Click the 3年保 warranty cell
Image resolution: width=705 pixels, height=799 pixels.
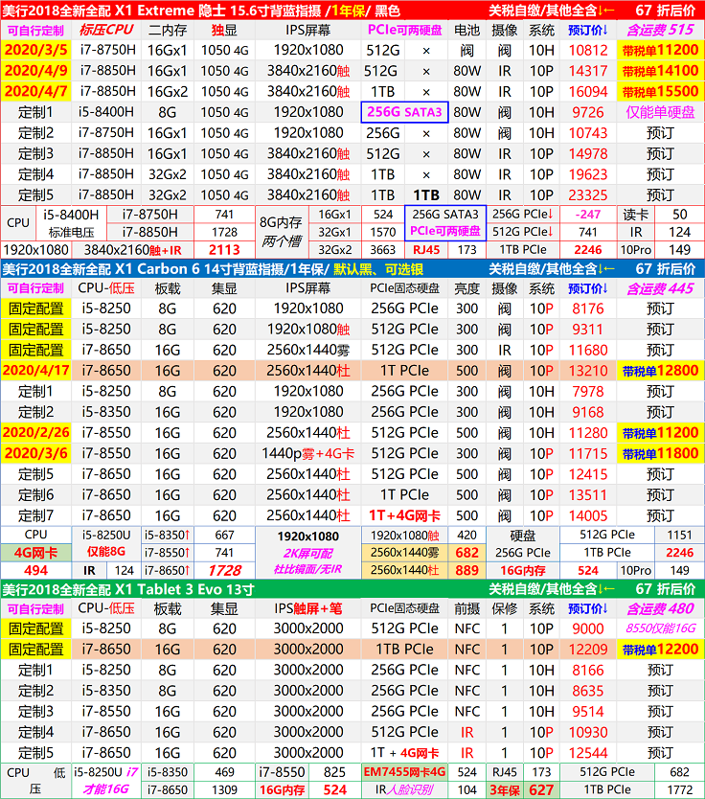tap(507, 790)
